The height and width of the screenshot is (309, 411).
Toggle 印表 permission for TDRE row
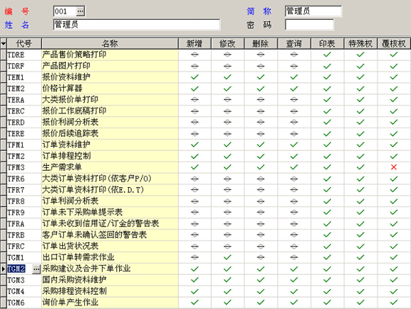tap(327, 55)
